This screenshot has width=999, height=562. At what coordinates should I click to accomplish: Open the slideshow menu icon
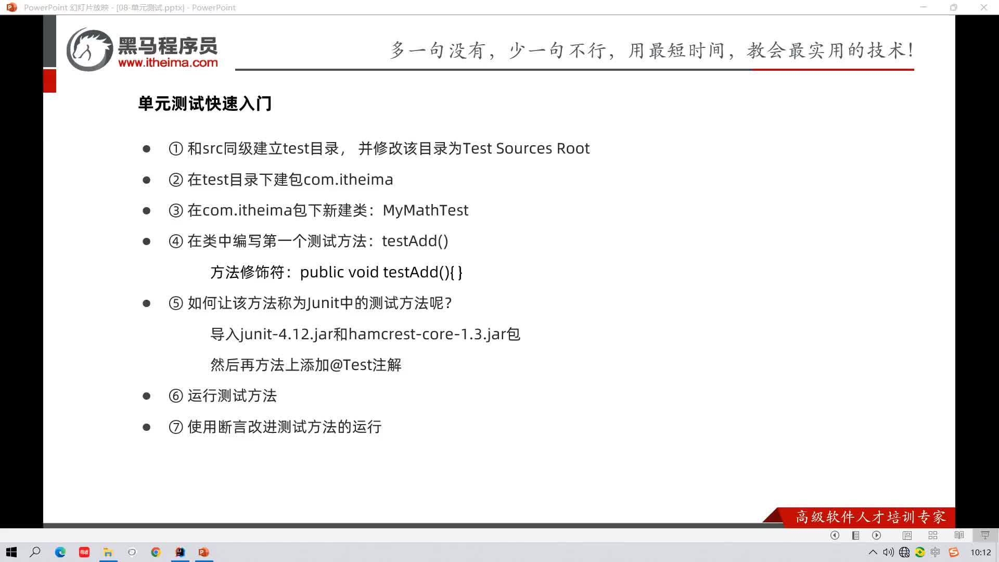[855, 535]
